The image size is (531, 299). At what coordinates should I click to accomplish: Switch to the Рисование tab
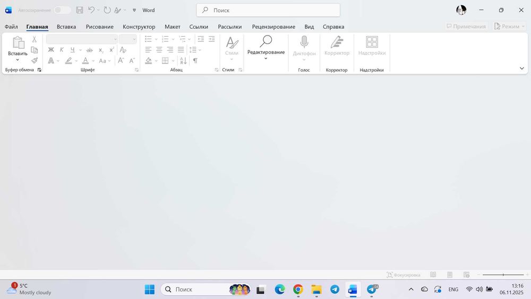coord(100,27)
